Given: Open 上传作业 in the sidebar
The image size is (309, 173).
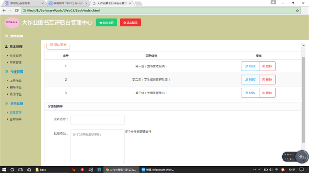Looking at the screenshot, I should pyautogui.click(x=15, y=81).
